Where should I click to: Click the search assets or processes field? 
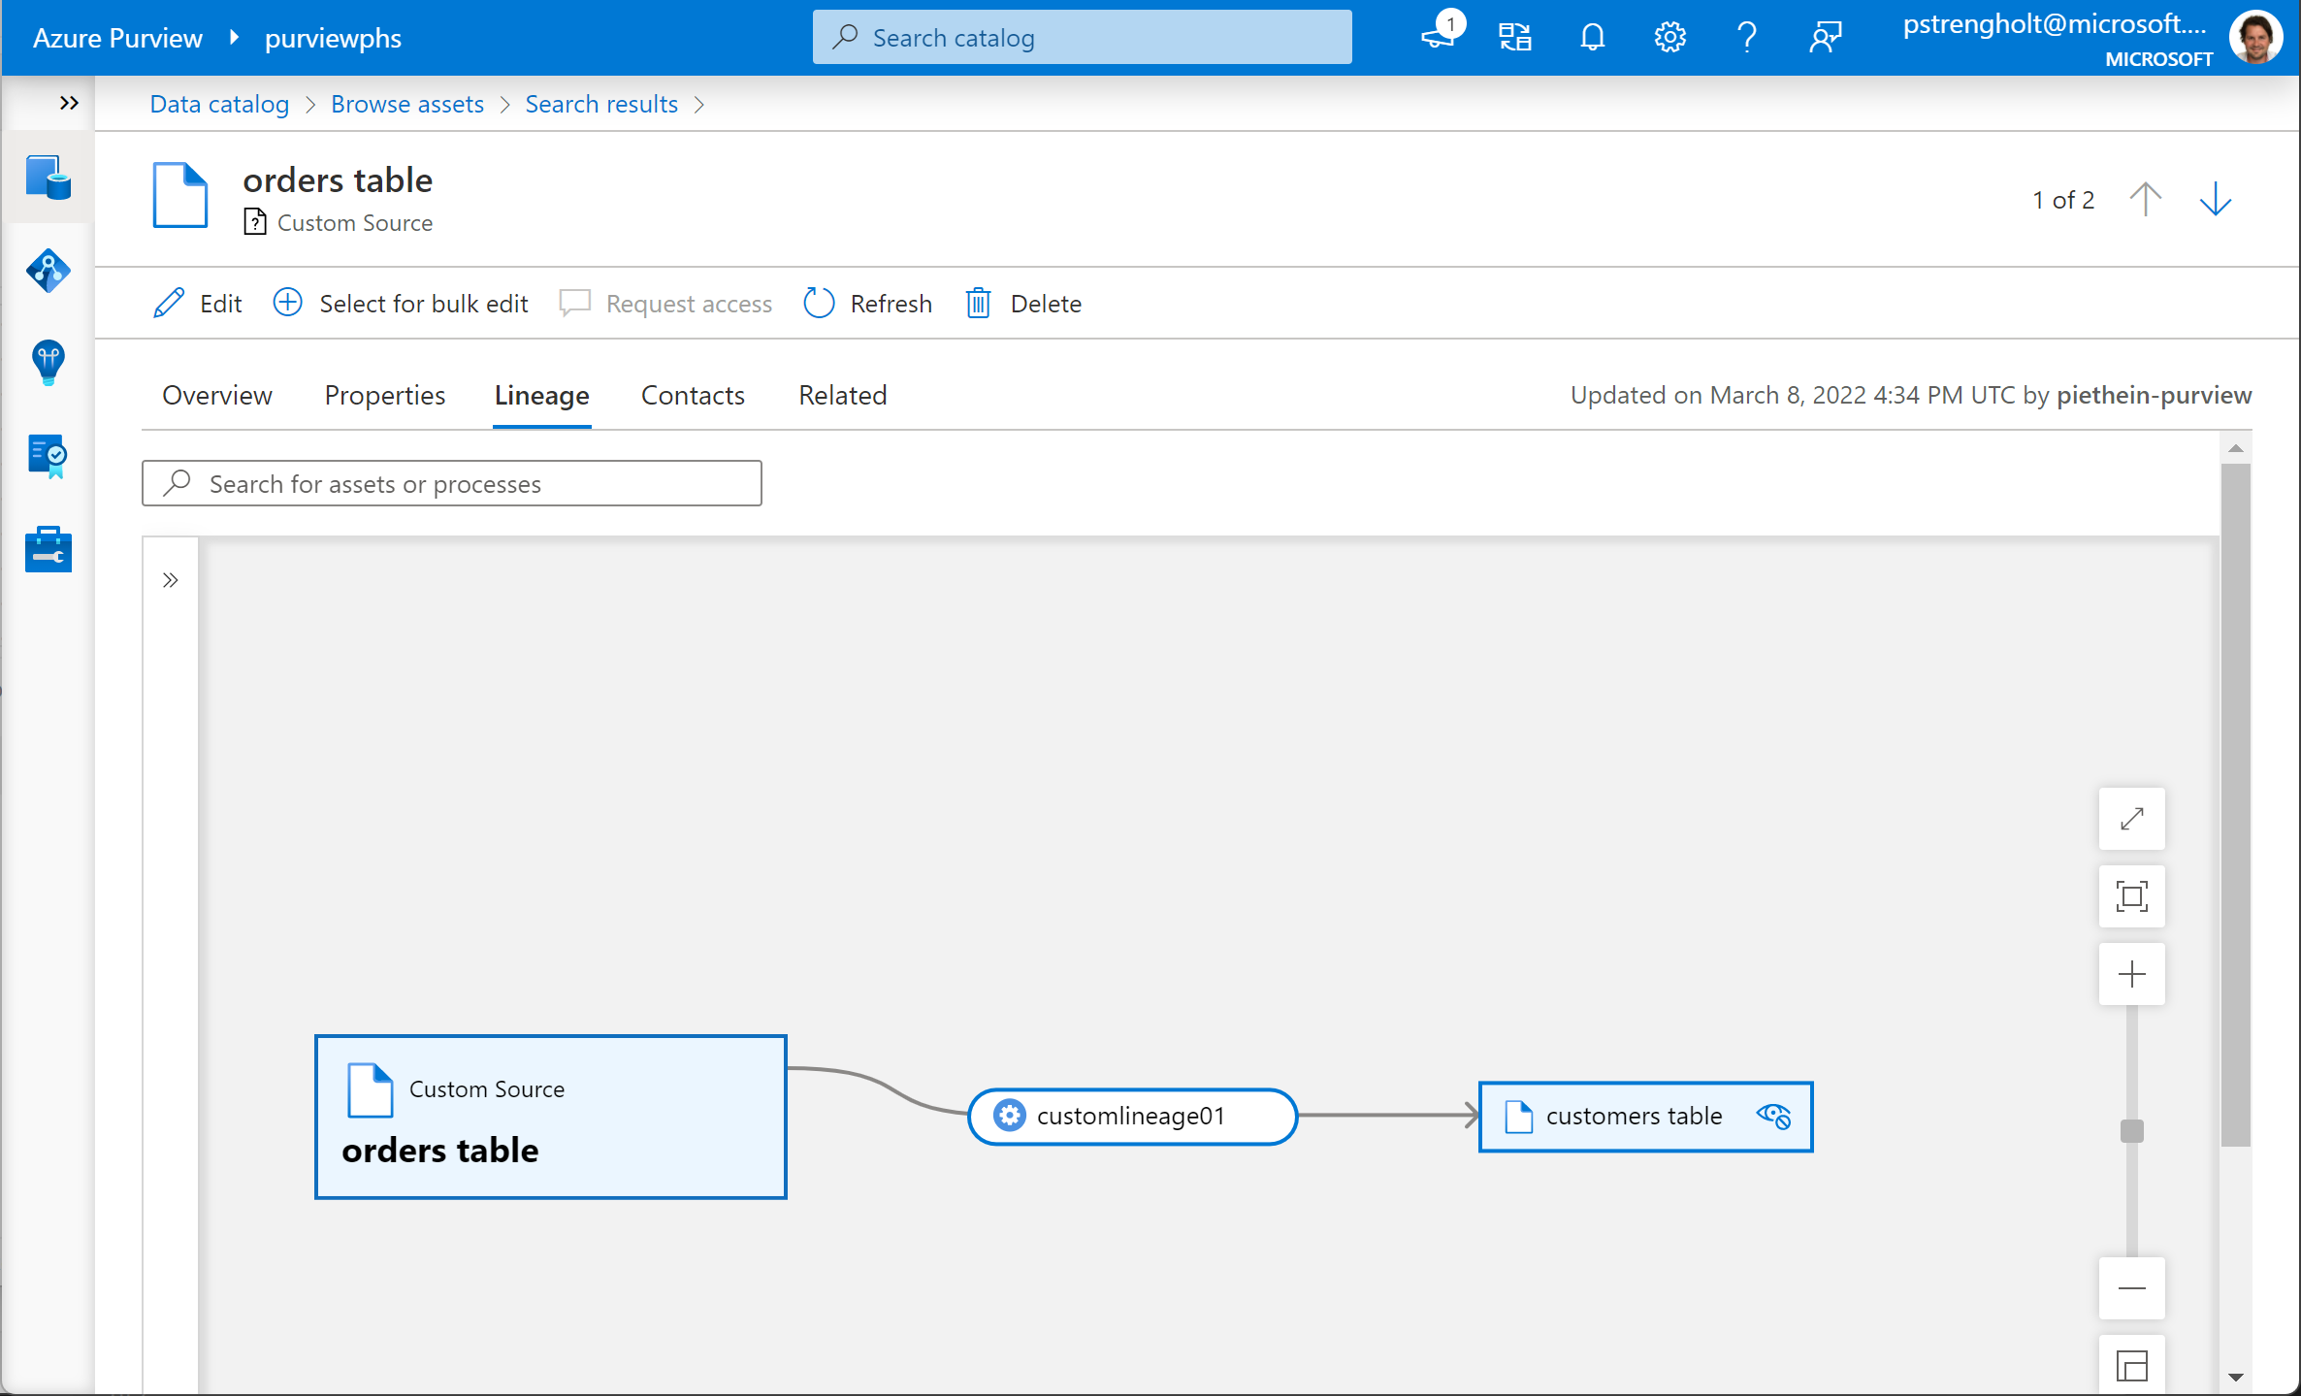pos(452,483)
